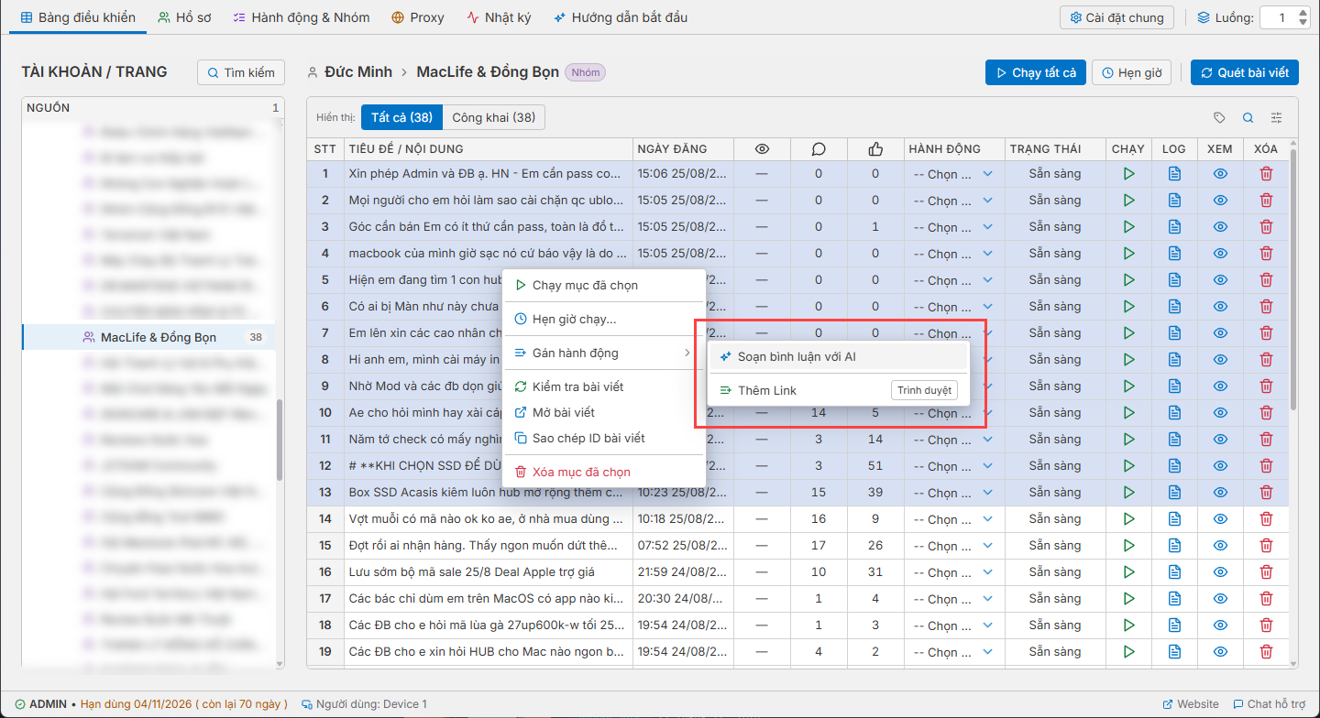Select 'Mở bài viết' in context menu
This screenshot has height=718, width=1320.
(604, 412)
